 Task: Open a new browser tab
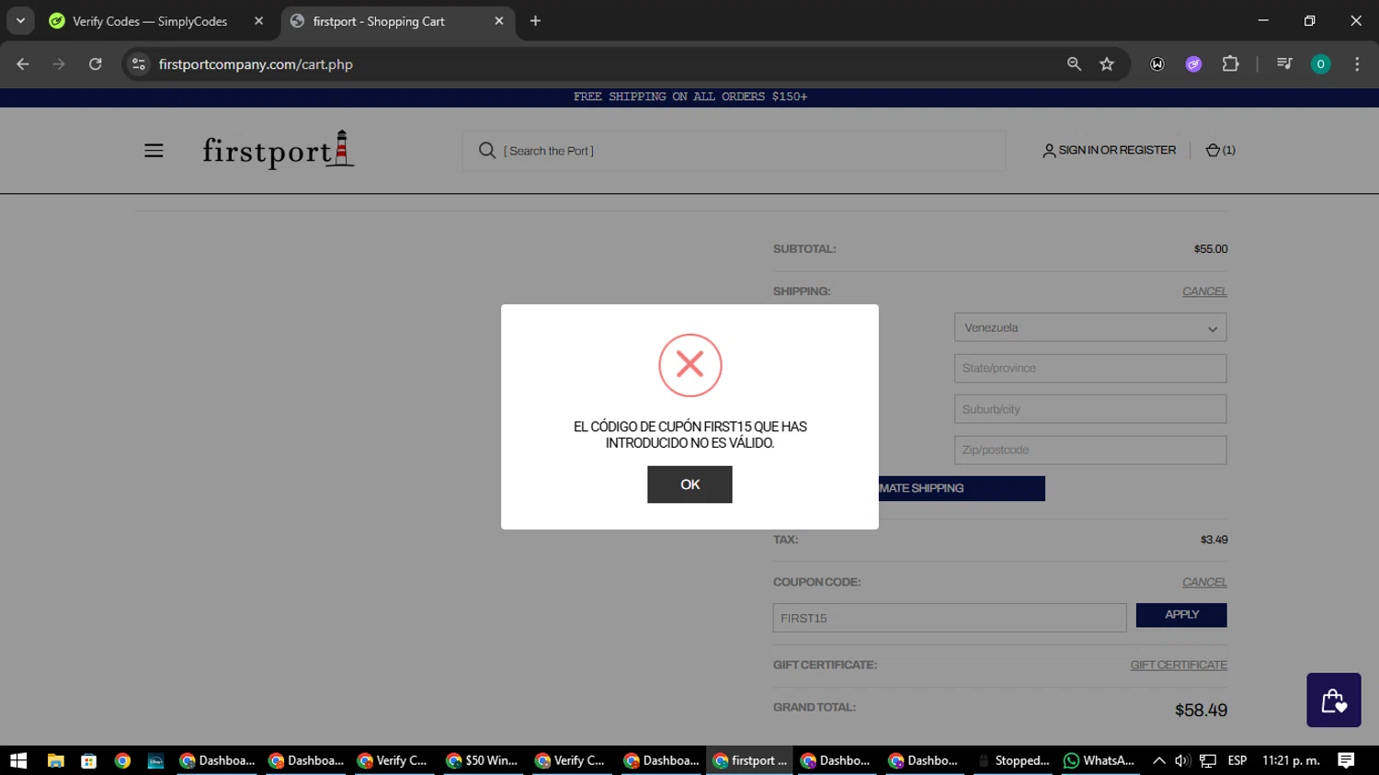(x=535, y=21)
